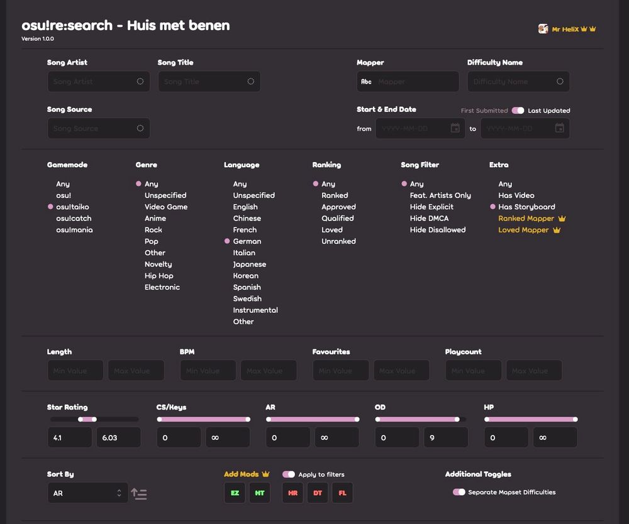Select Hide DMCA song filter
Viewport: 629px width, 524px height.
click(x=429, y=219)
